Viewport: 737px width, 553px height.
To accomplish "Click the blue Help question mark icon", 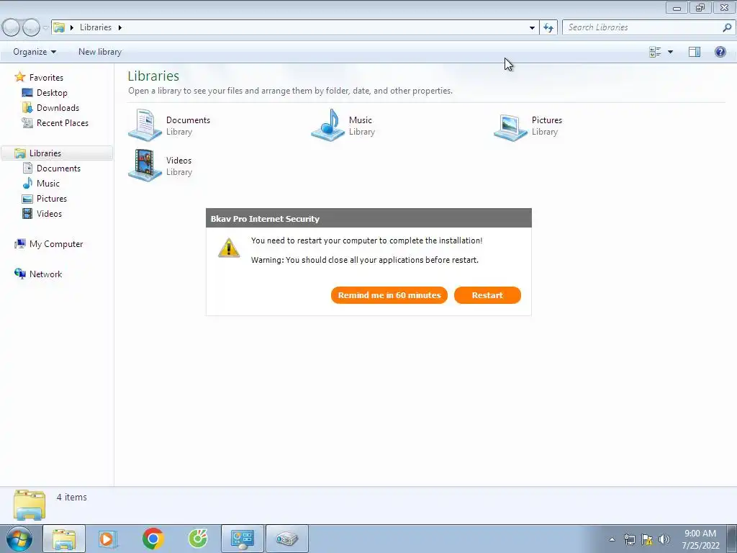I will (720, 52).
